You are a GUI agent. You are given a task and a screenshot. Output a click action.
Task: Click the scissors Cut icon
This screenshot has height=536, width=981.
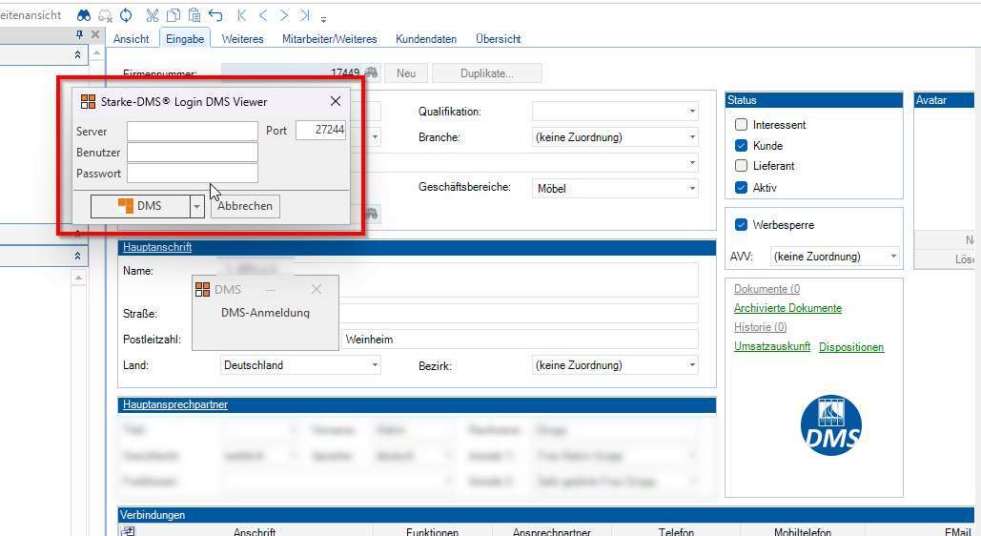point(152,15)
